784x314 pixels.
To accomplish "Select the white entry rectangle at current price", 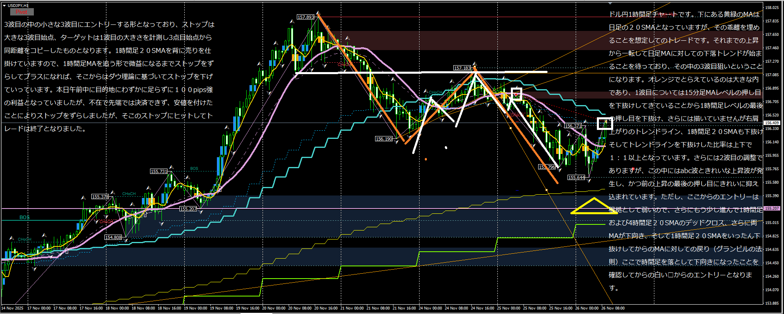I will (605, 123).
